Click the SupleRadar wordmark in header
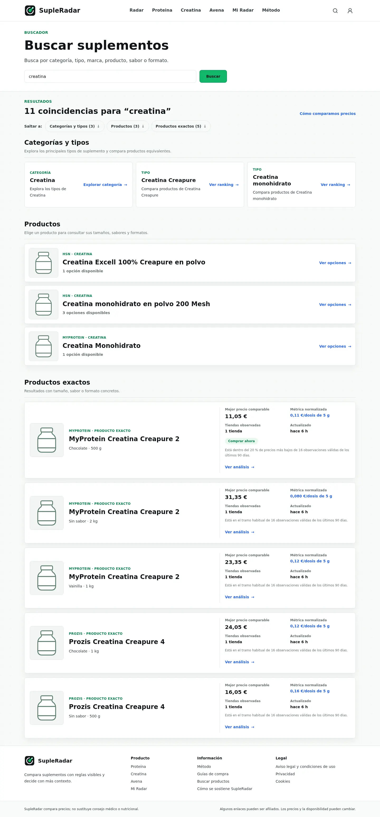Screen dimensions: 380x817 (60, 11)
